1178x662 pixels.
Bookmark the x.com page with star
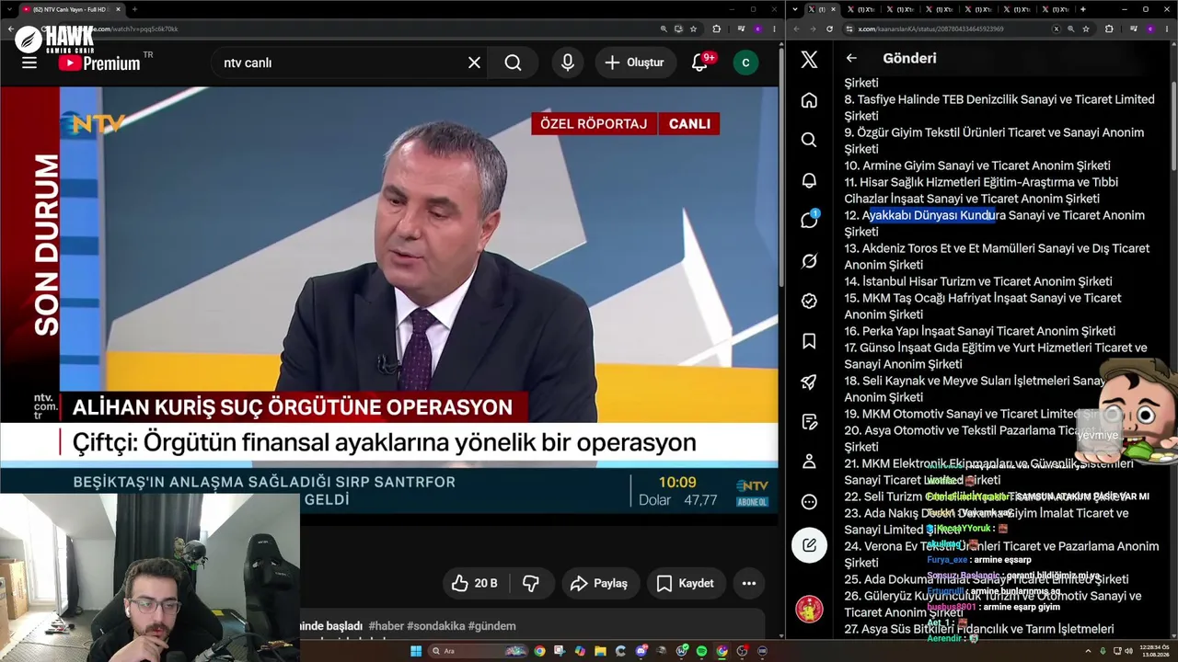(1085, 29)
